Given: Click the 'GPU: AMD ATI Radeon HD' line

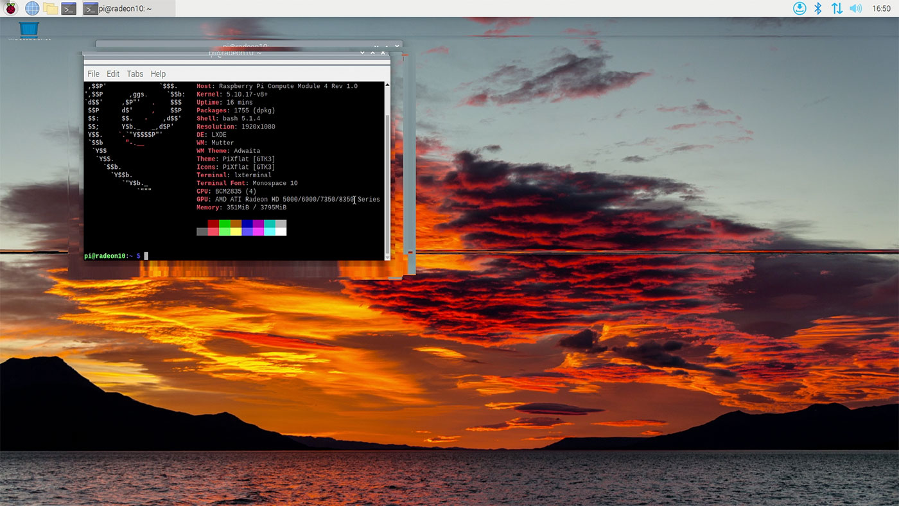Looking at the screenshot, I should coord(288,199).
